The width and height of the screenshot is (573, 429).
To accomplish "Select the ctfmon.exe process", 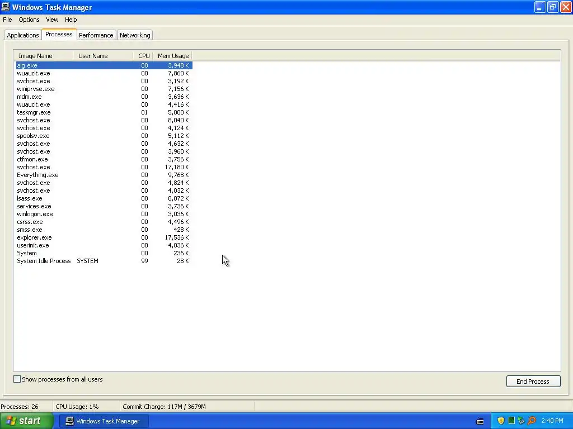I will [x=104, y=159].
